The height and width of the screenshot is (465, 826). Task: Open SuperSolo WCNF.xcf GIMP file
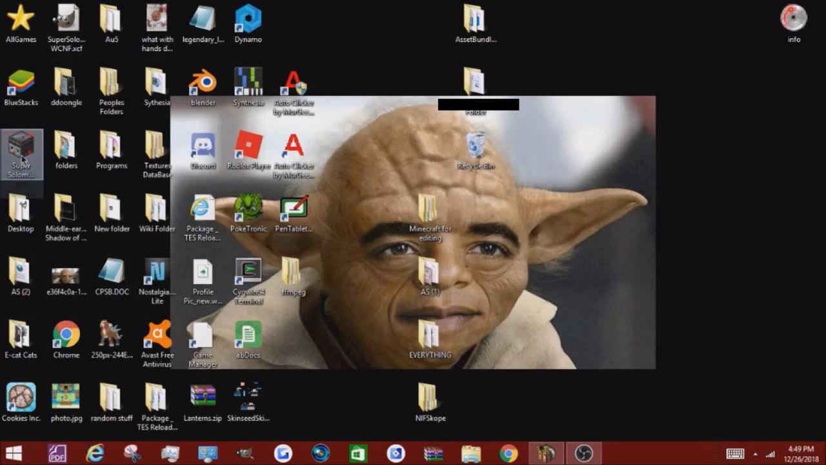point(66,28)
